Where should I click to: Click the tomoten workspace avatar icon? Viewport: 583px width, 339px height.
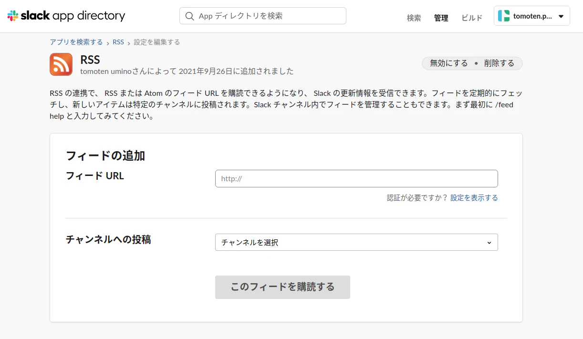tap(504, 16)
